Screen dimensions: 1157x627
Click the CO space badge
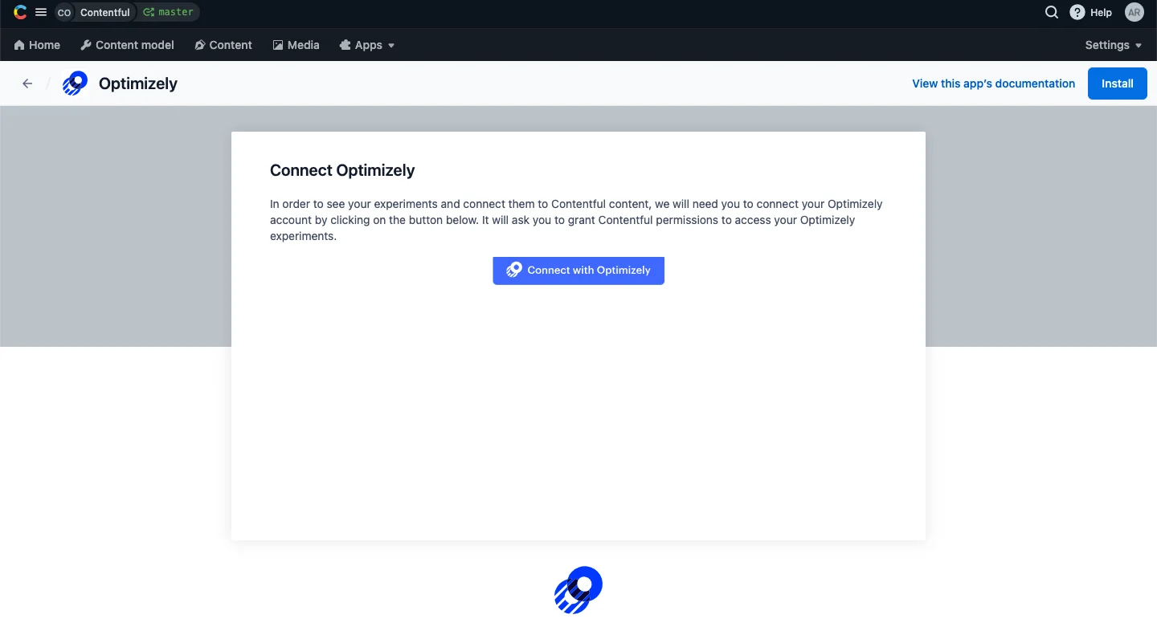pyautogui.click(x=64, y=12)
